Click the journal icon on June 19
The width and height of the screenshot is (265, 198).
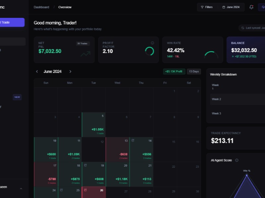(x=85, y=165)
